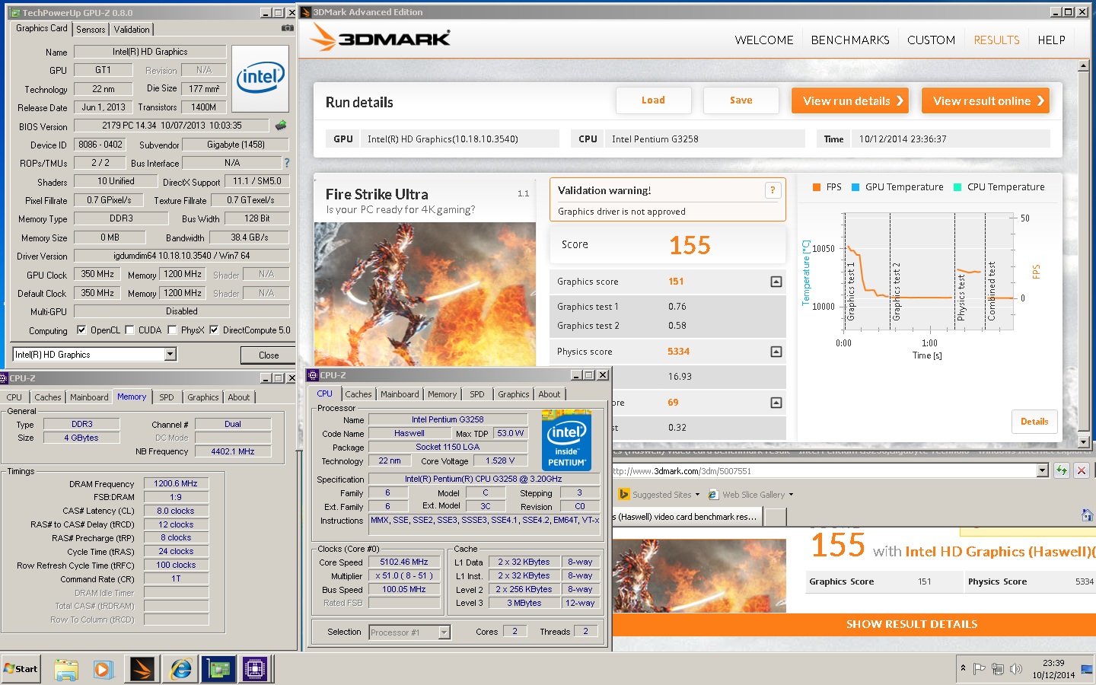Toggle the CUDA checkbox in GPU-Z
Screen dimensions: 1096x685
point(129,330)
